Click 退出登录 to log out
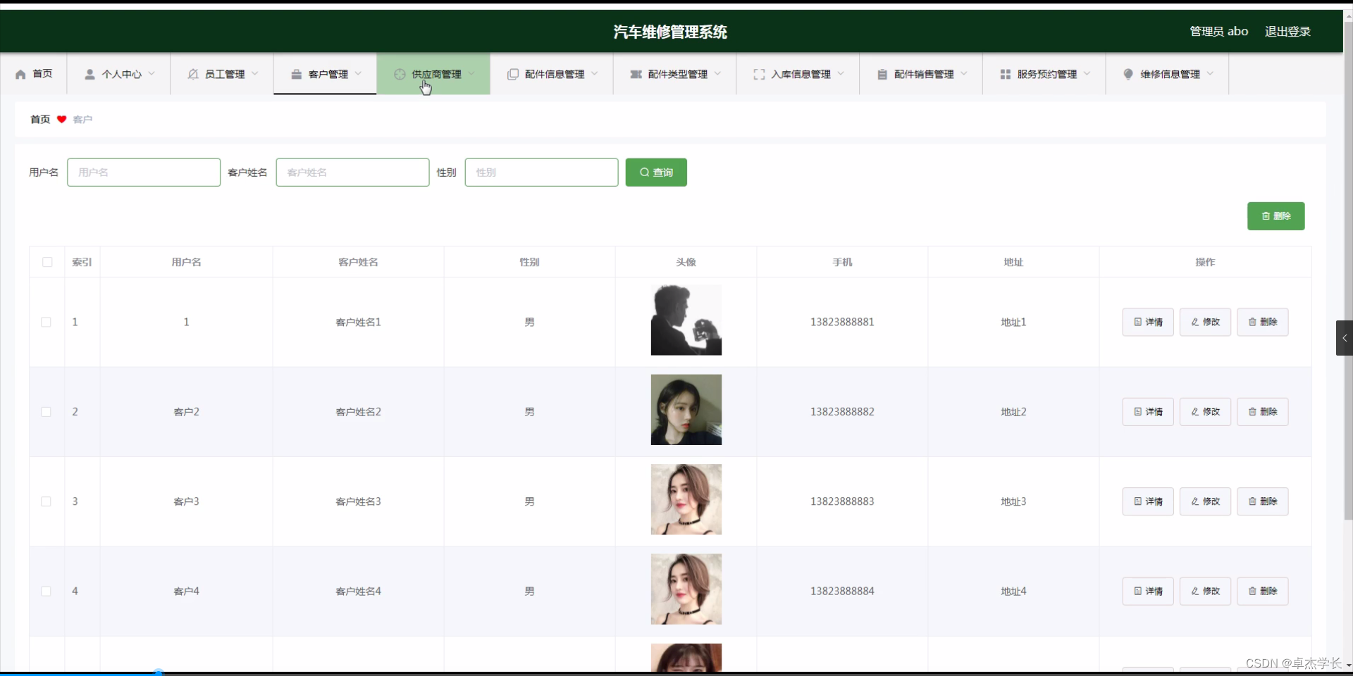 [1287, 31]
